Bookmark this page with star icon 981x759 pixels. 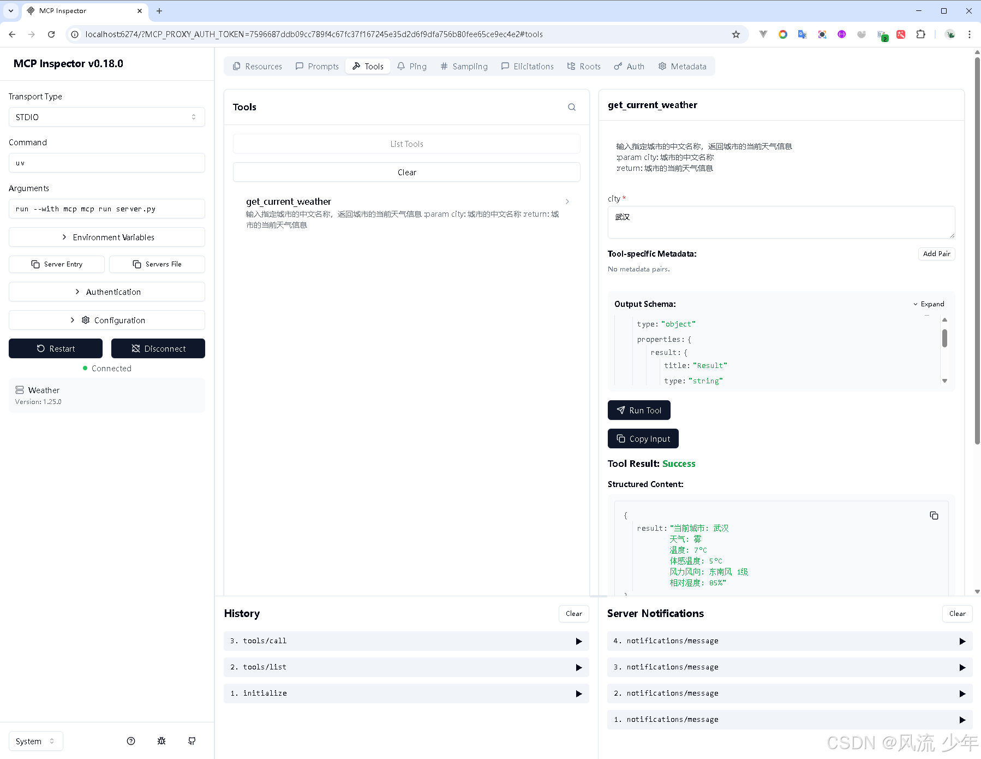(736, 34)
